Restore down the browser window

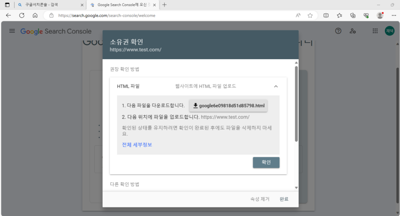click(x=392, y=5)
